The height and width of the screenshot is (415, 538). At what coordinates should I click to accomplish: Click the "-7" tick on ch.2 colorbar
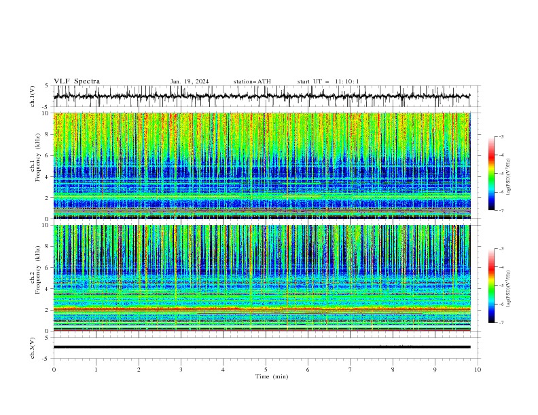(501, 323)
